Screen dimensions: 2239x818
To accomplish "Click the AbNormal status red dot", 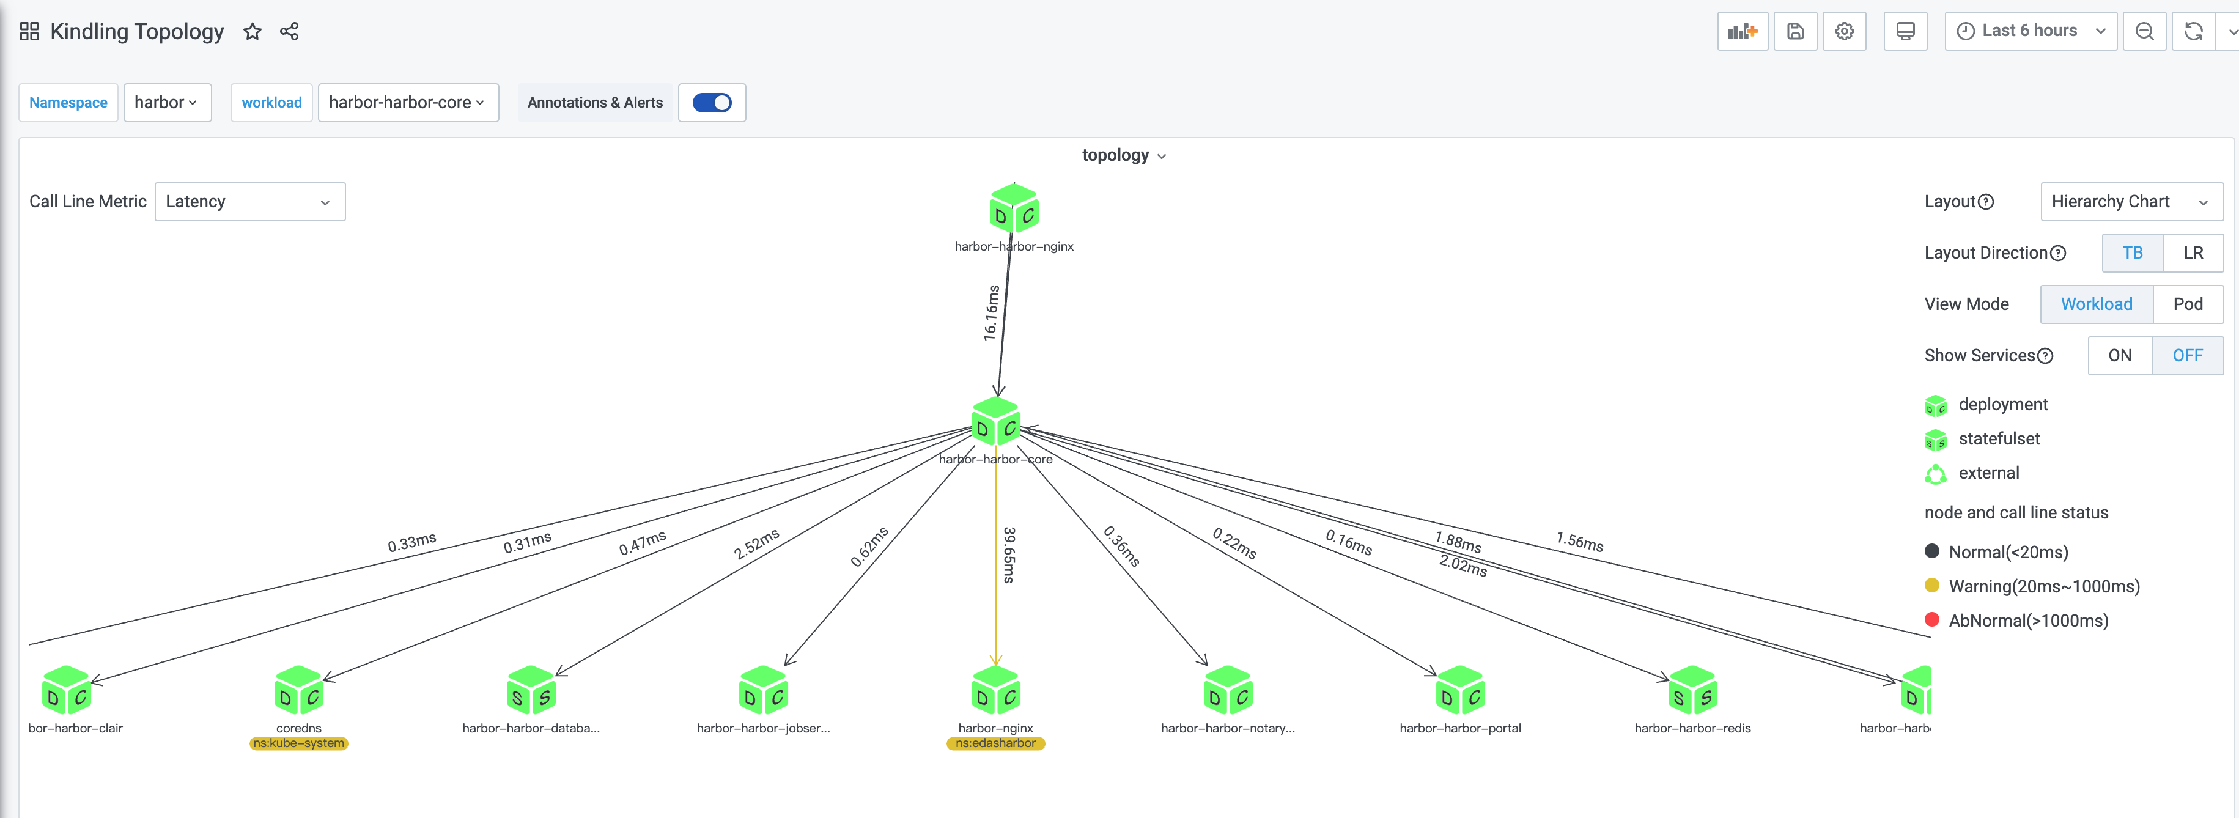I will point(1932,620).
